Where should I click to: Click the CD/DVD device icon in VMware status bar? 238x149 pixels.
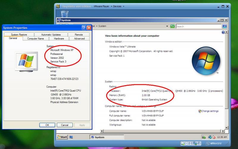tap(187, 143)
